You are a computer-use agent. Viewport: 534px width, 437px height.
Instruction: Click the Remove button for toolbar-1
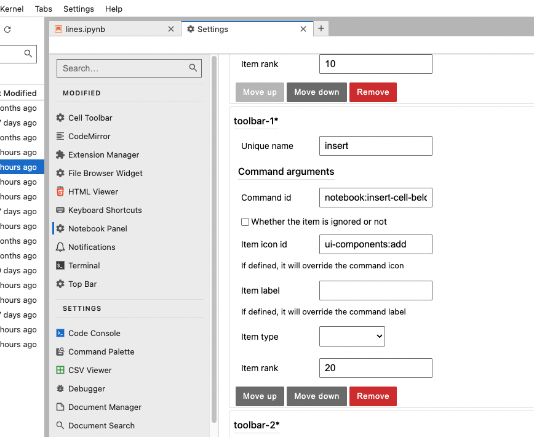(373, 396)
